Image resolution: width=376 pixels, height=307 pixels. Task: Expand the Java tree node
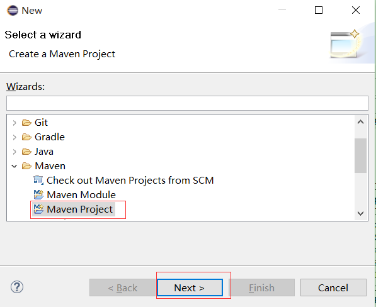[x=14, y=152]
